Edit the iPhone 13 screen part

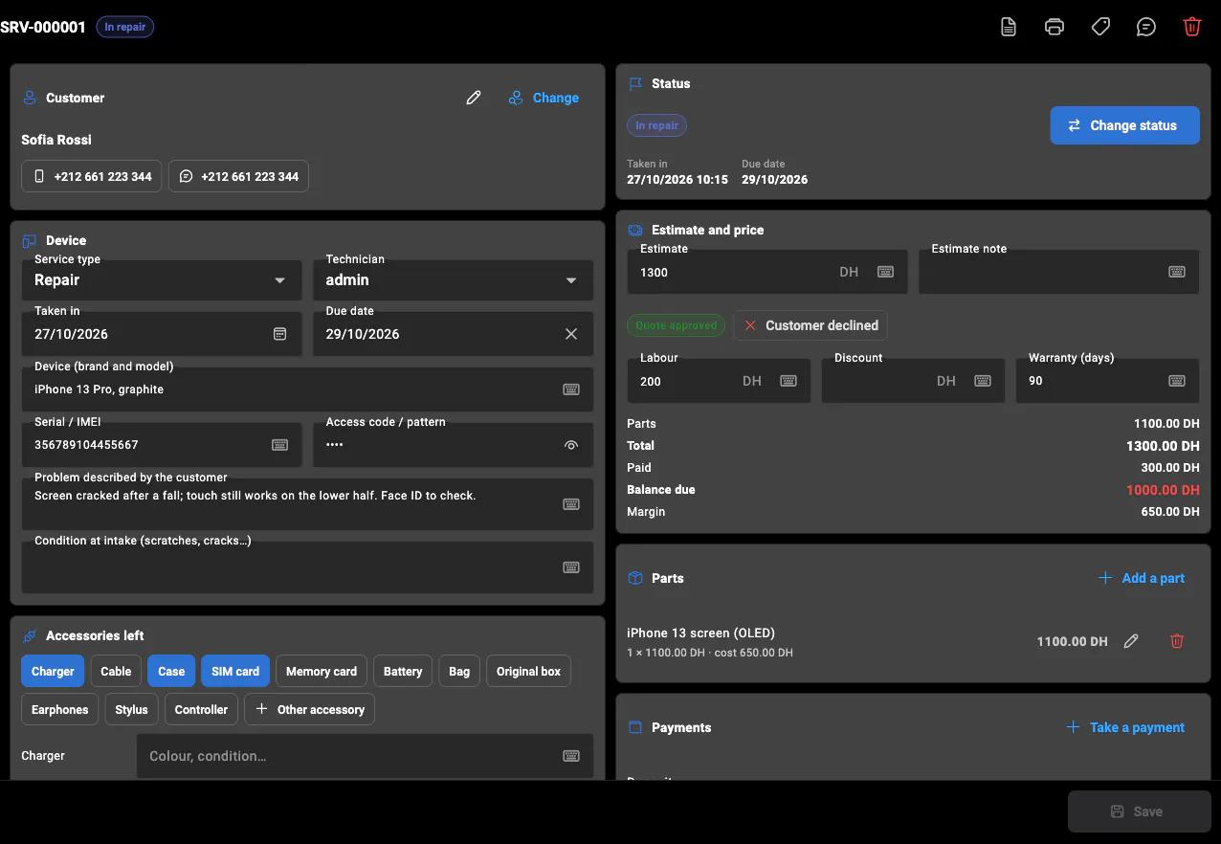click(1131, 641)
